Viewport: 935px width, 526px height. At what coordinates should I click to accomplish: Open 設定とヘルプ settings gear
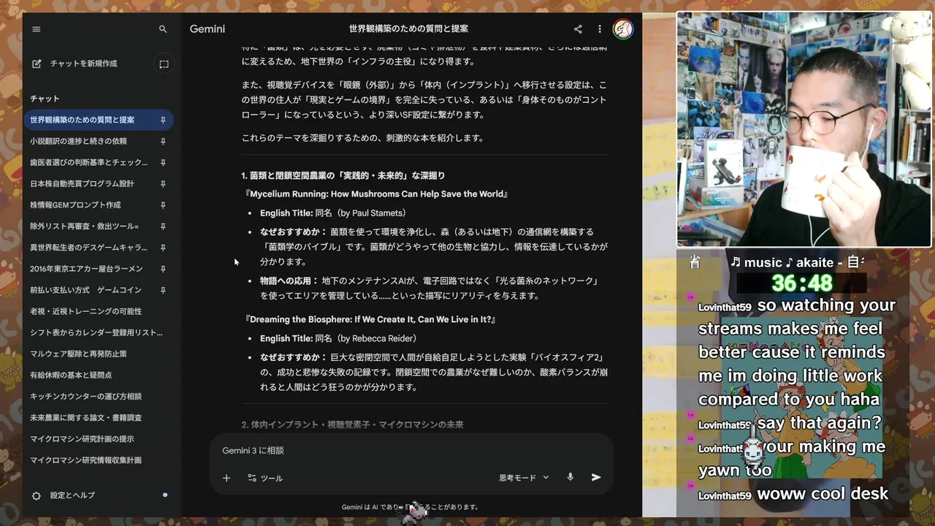[x=64, y=495]
